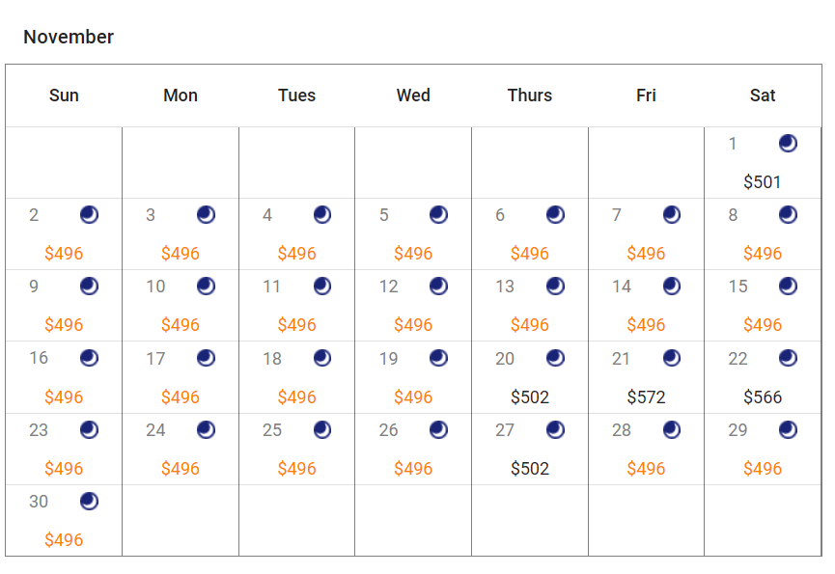Choose the $496 rate on November 2
This screenshot has width=835, height=574.
point(64,254)
